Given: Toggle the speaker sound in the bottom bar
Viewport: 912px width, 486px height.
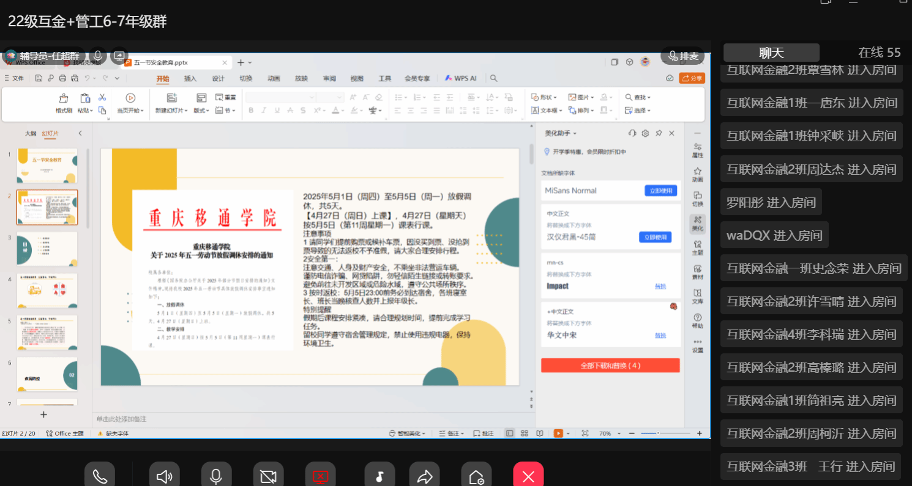Looking at the screenshot, I should (x=164, y=476).
